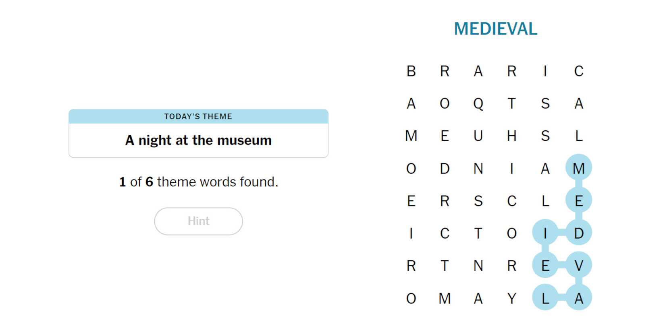Click the highlighted M starting MEDIEVAL
This screenshot has height=332, width=665.
click(579, 168)
